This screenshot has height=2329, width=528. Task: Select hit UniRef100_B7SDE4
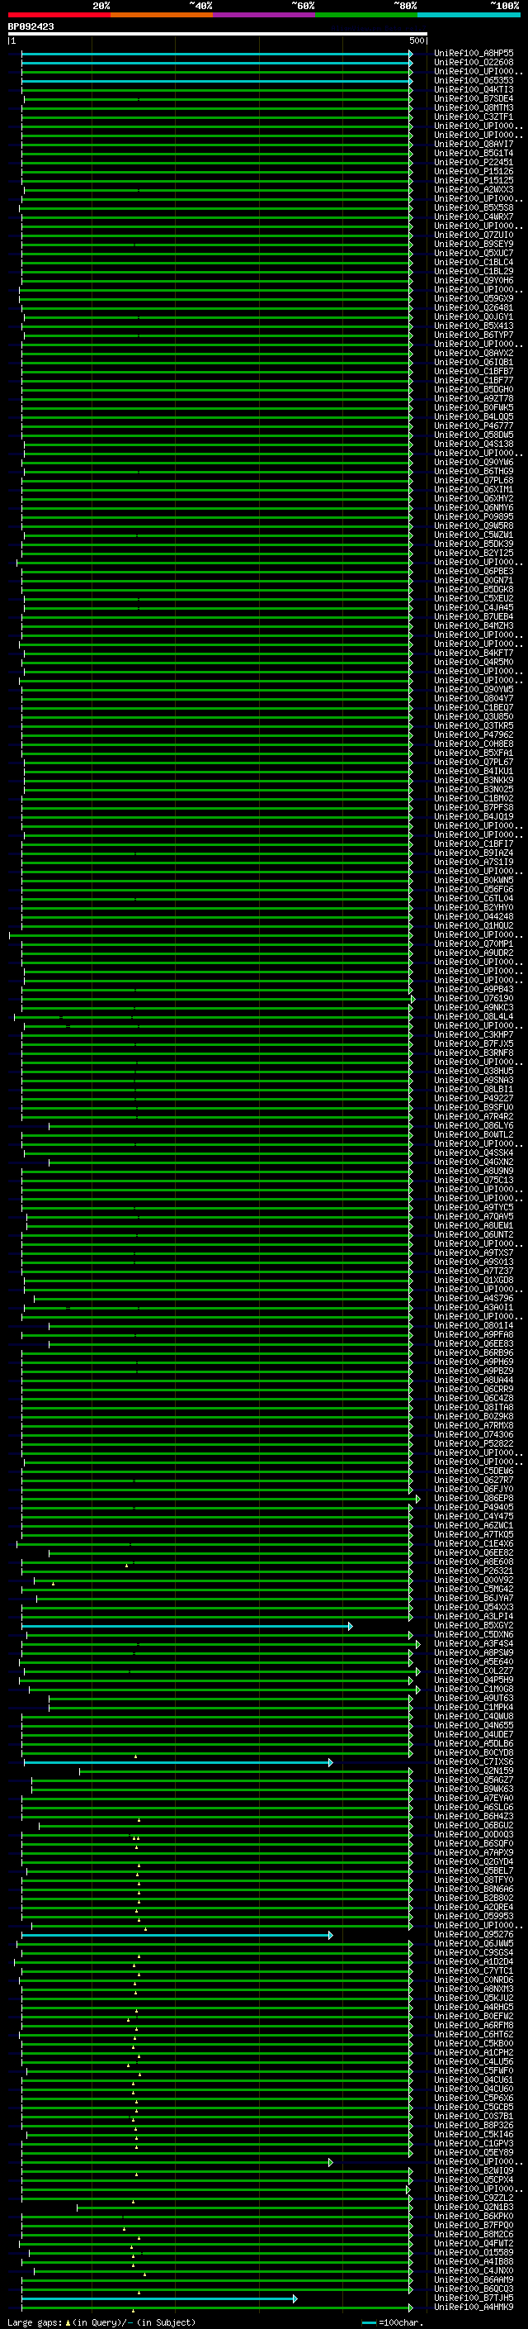(474, 98)
